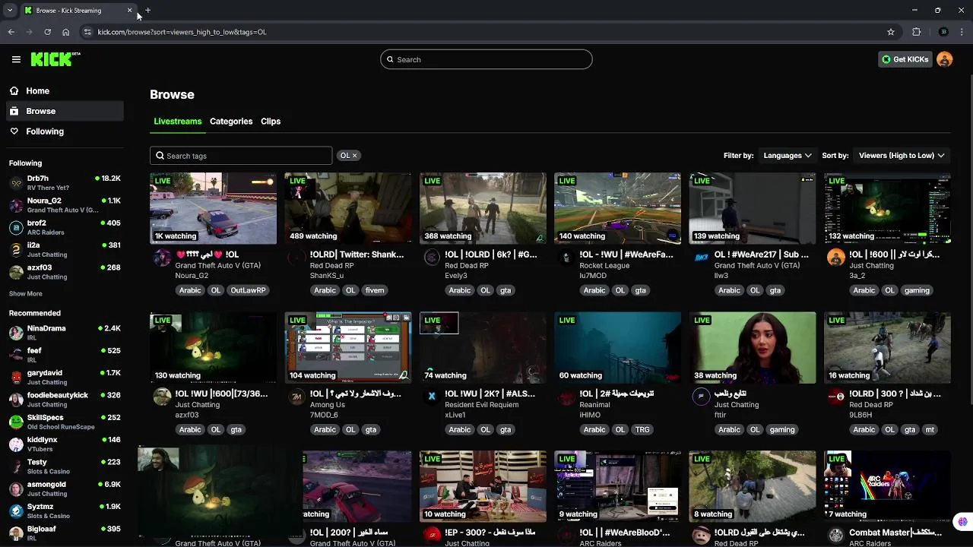Open Chrome home button
Screen dimensions: 973x547
click(x=66, y=32)
